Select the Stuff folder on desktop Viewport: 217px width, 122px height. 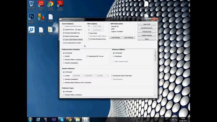[x=51, y=30]
